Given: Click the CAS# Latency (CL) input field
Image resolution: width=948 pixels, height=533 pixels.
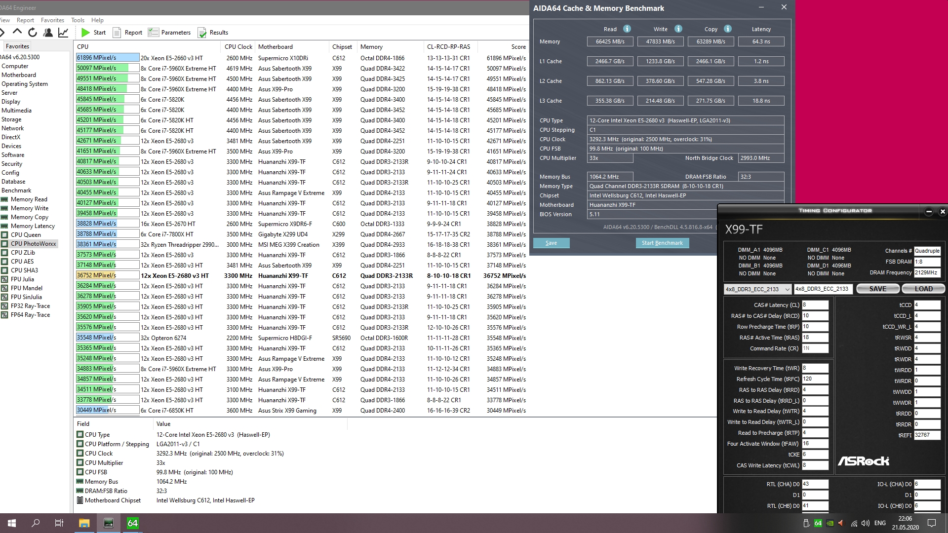Looking at the screenshot, I should [x=815, y=305].
